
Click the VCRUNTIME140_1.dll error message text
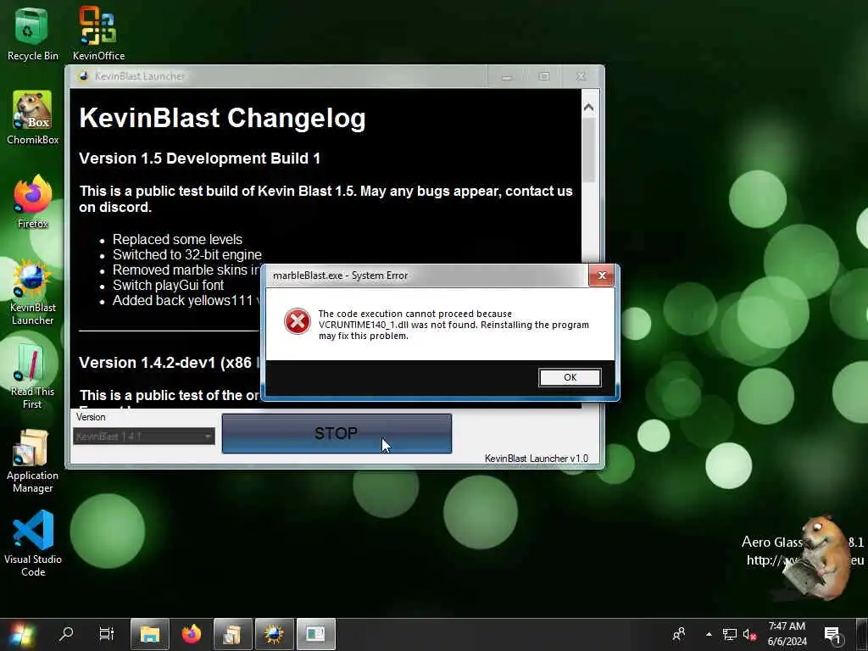pos(453,325)
